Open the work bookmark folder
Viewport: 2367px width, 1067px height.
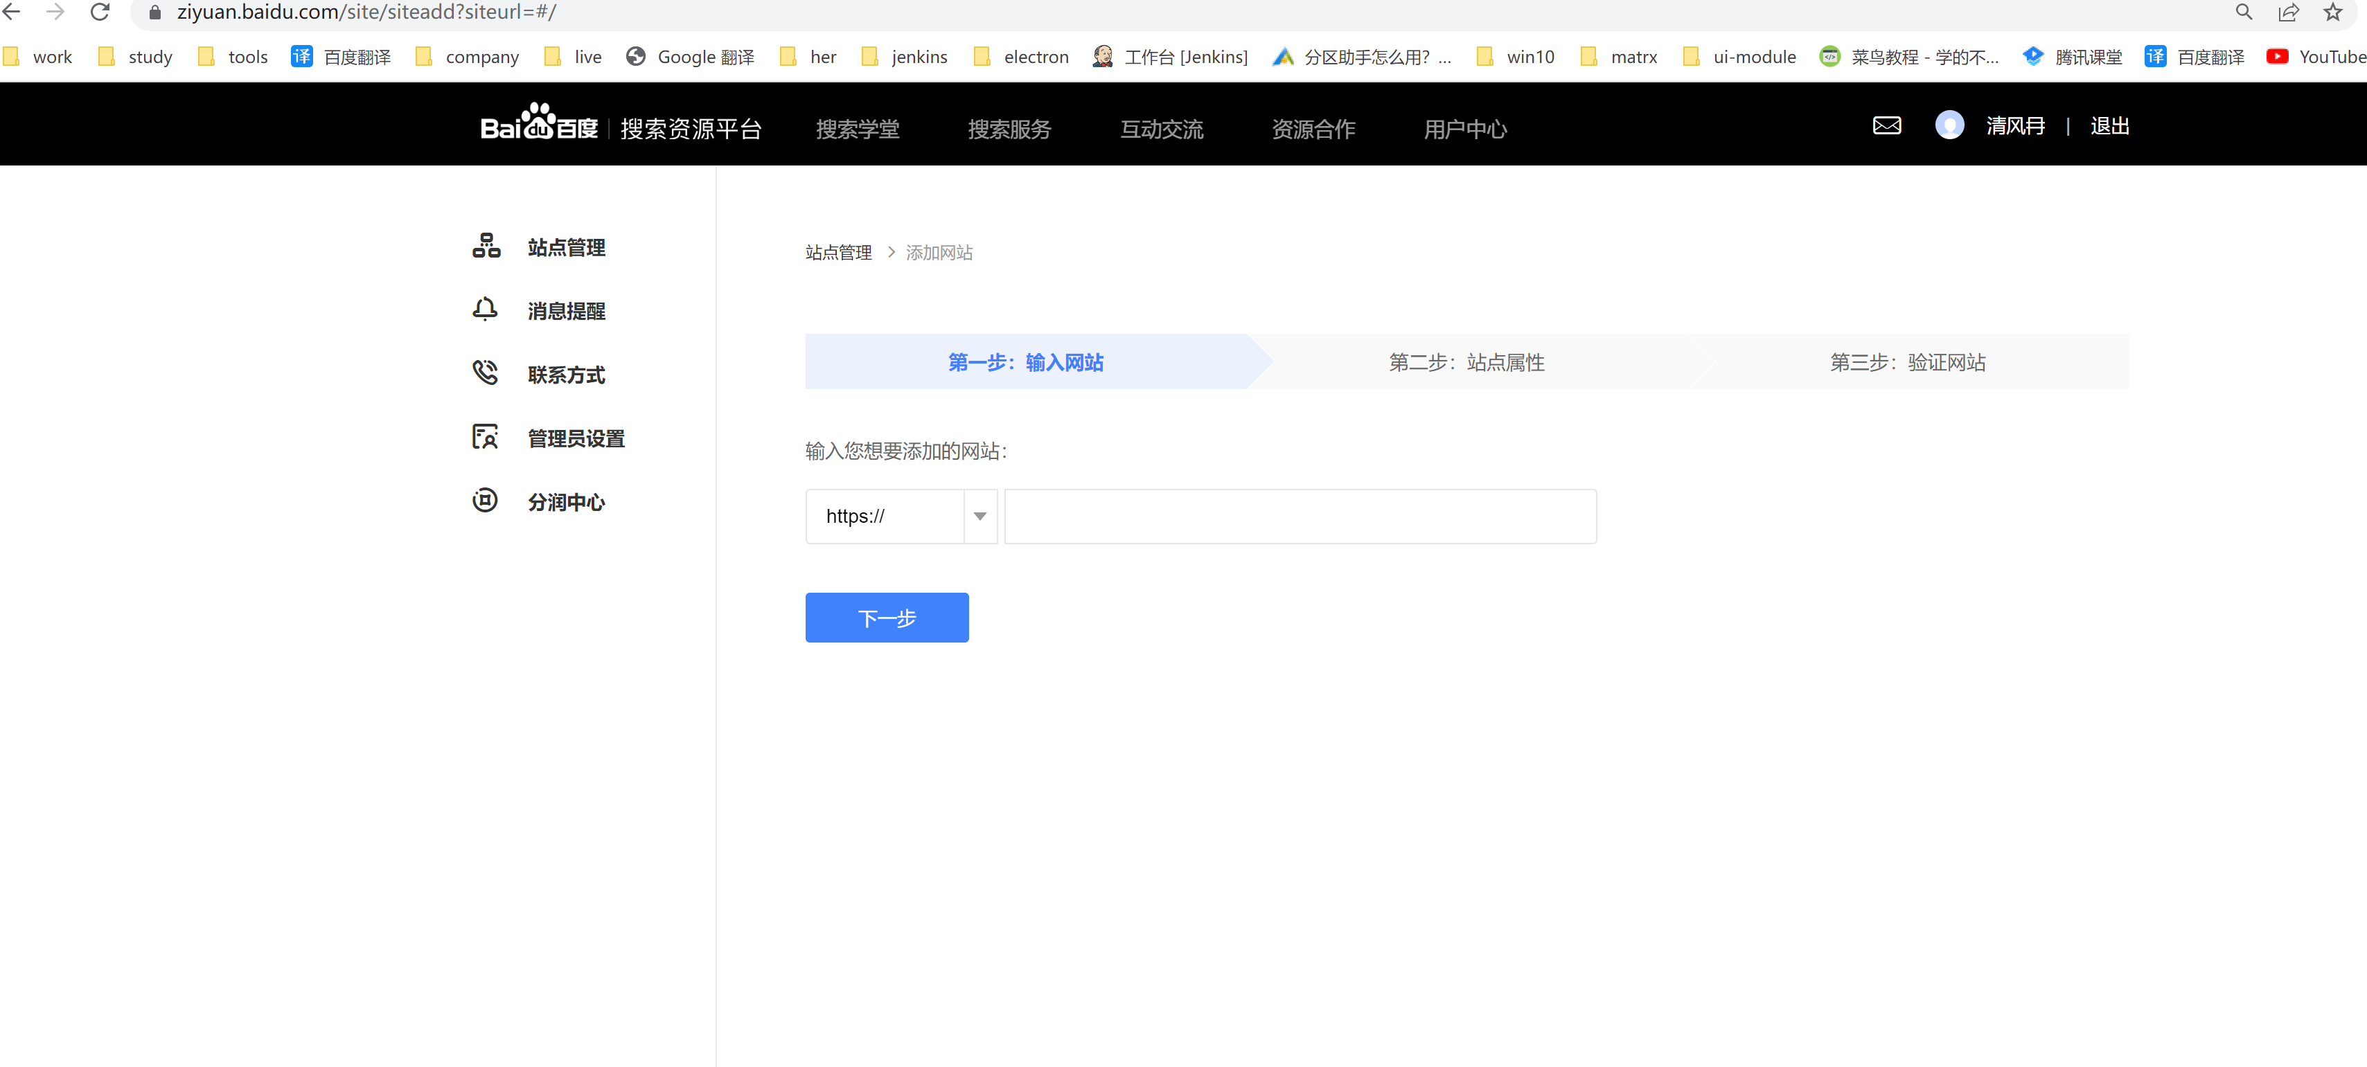pos(39,57)
